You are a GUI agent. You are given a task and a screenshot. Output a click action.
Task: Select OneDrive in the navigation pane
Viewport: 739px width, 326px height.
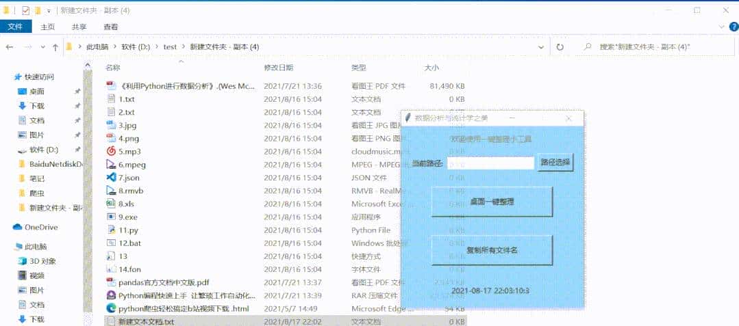click(41, 227)
